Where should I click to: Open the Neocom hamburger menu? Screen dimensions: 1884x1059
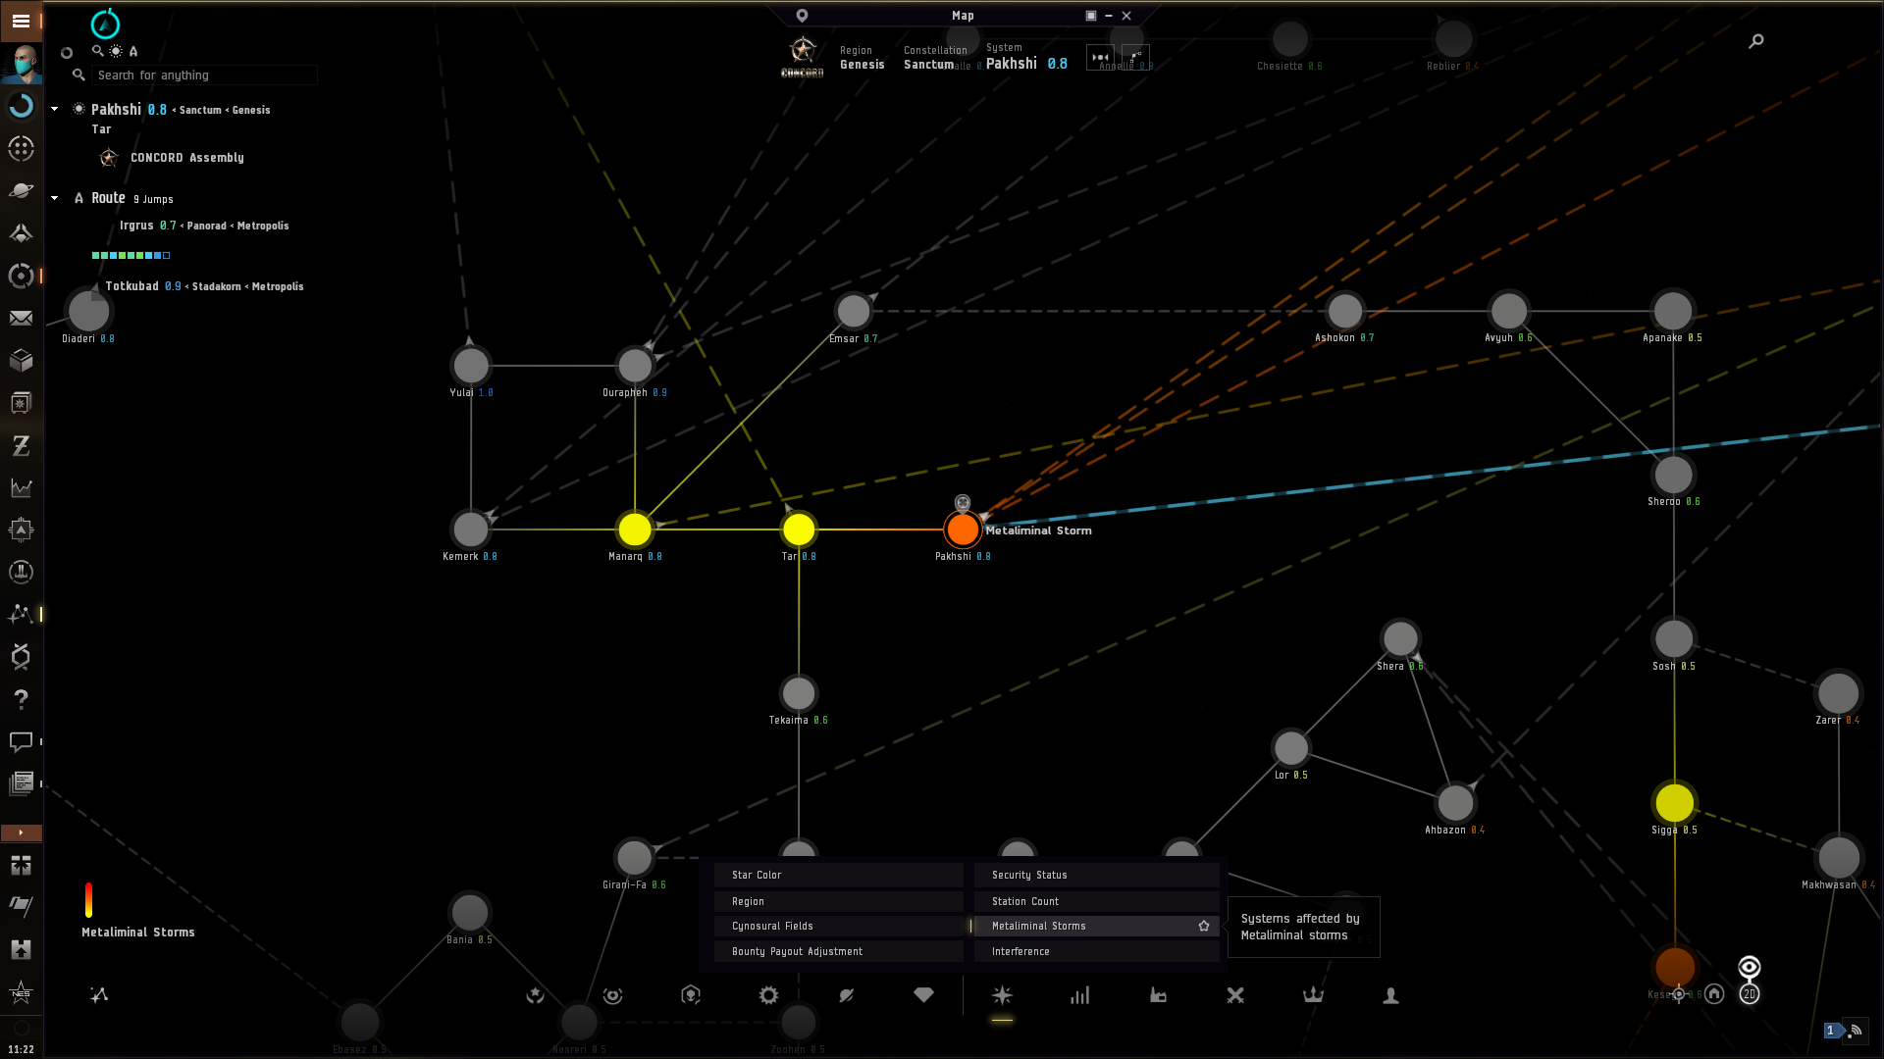click(x=21, y=21)
